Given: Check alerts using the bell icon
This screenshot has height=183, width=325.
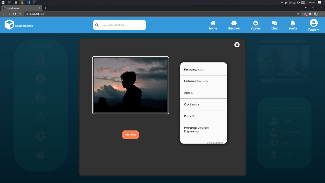Looking at the screenshot, I should [292, 24].
